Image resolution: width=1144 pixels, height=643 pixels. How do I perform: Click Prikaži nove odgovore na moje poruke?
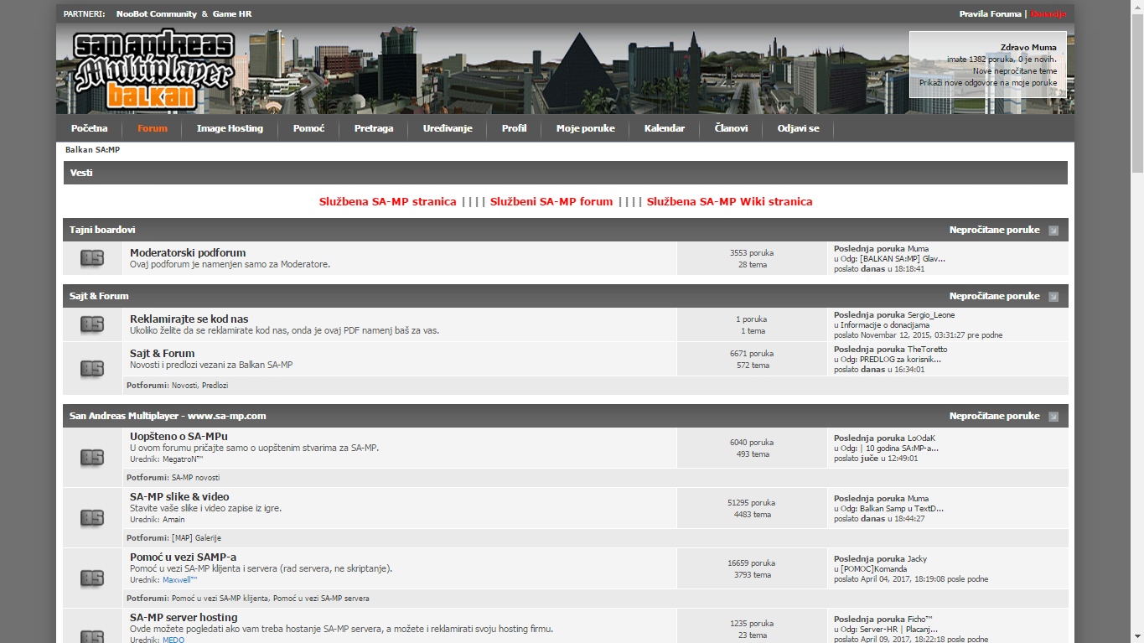click(988, 83)
